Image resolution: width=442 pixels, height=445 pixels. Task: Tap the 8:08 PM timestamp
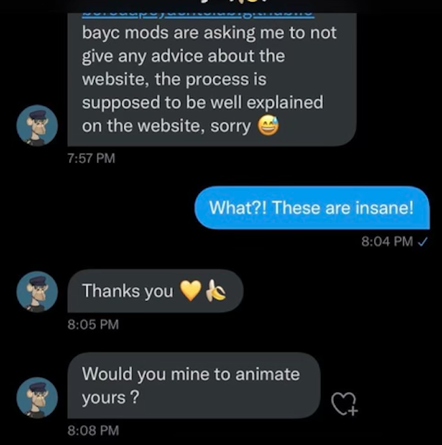(x=93, y=430)
